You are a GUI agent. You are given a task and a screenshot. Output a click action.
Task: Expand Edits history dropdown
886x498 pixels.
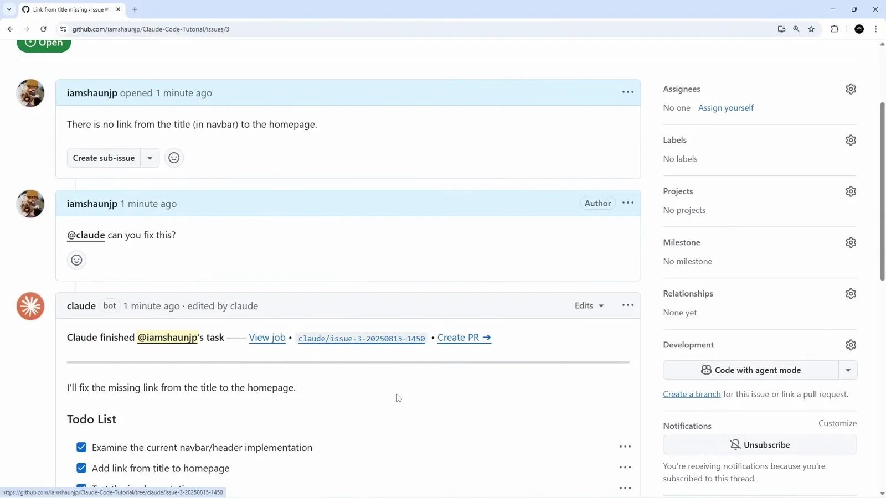[589, 305]
